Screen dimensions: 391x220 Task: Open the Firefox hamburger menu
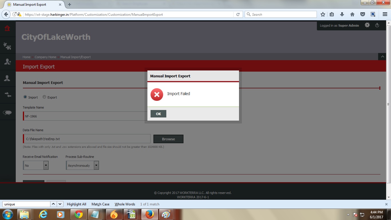pyautogui.click(x=385, y=14)
